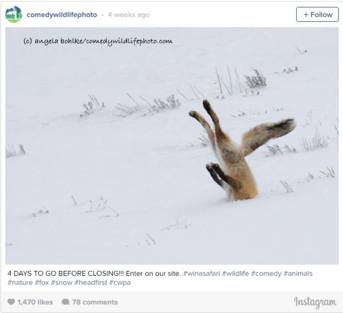Open the comedywildlifephoto username link
This screenshot has height=313, width=343.
(62, 15)
